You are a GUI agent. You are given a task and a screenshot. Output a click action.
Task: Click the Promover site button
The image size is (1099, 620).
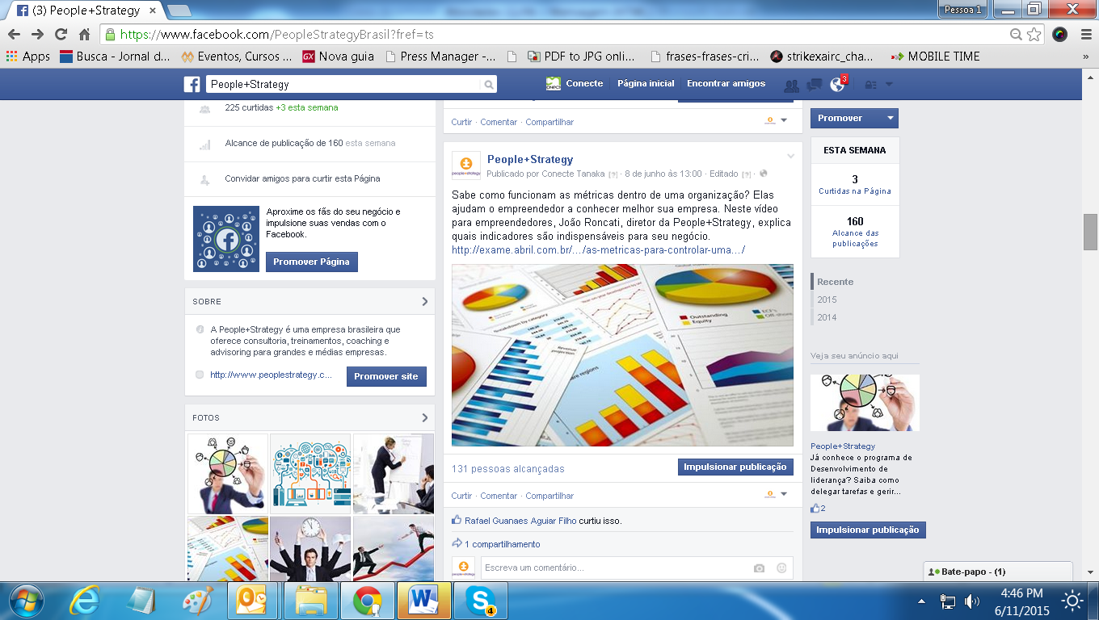click(386, 376)
